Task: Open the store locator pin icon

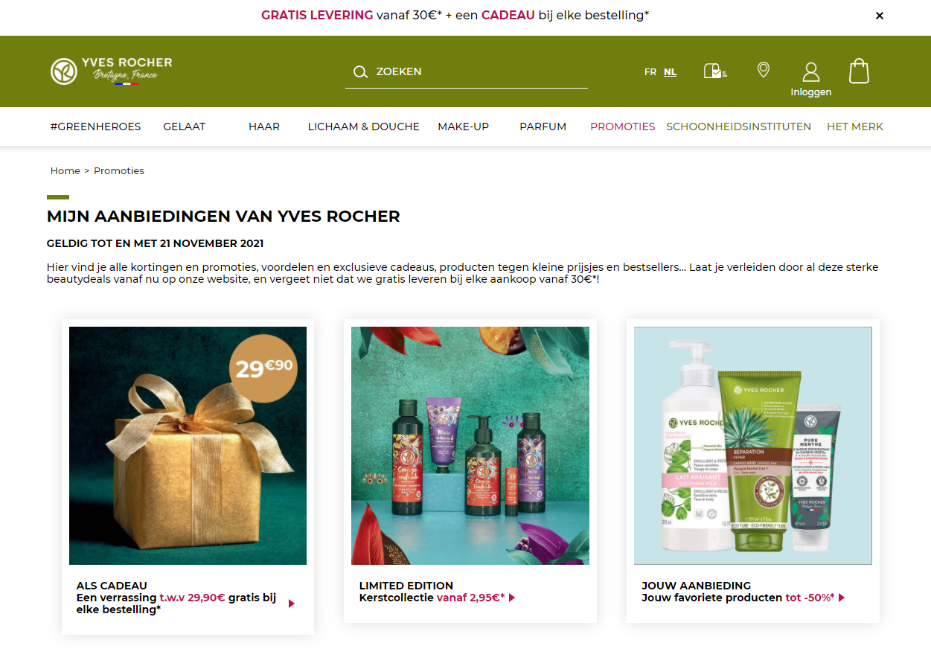Action: pyautogui.click(x=763, y=70)
